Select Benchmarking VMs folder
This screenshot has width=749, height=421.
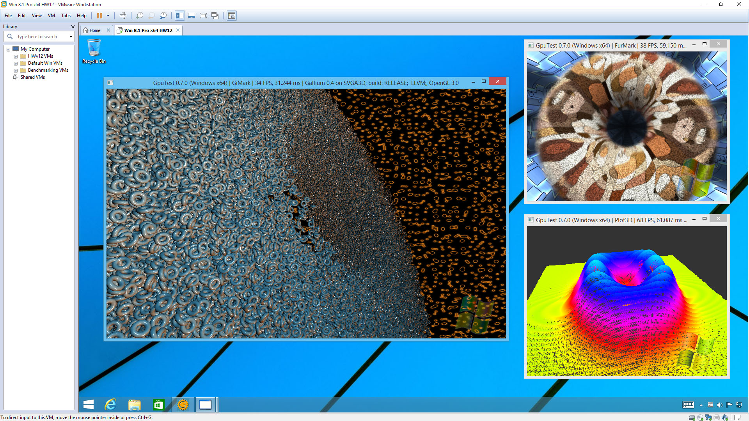(48, 70)
